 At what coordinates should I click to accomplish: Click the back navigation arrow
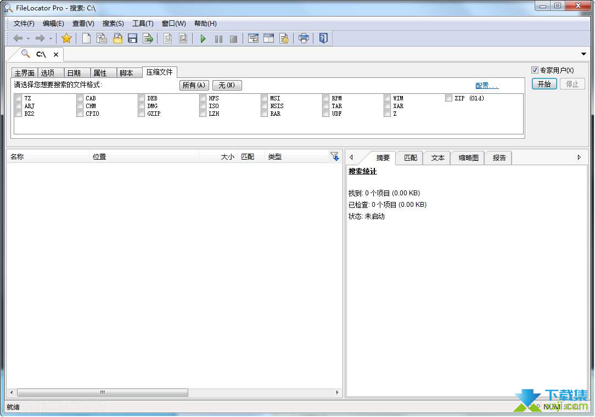(x=18, y=38)
